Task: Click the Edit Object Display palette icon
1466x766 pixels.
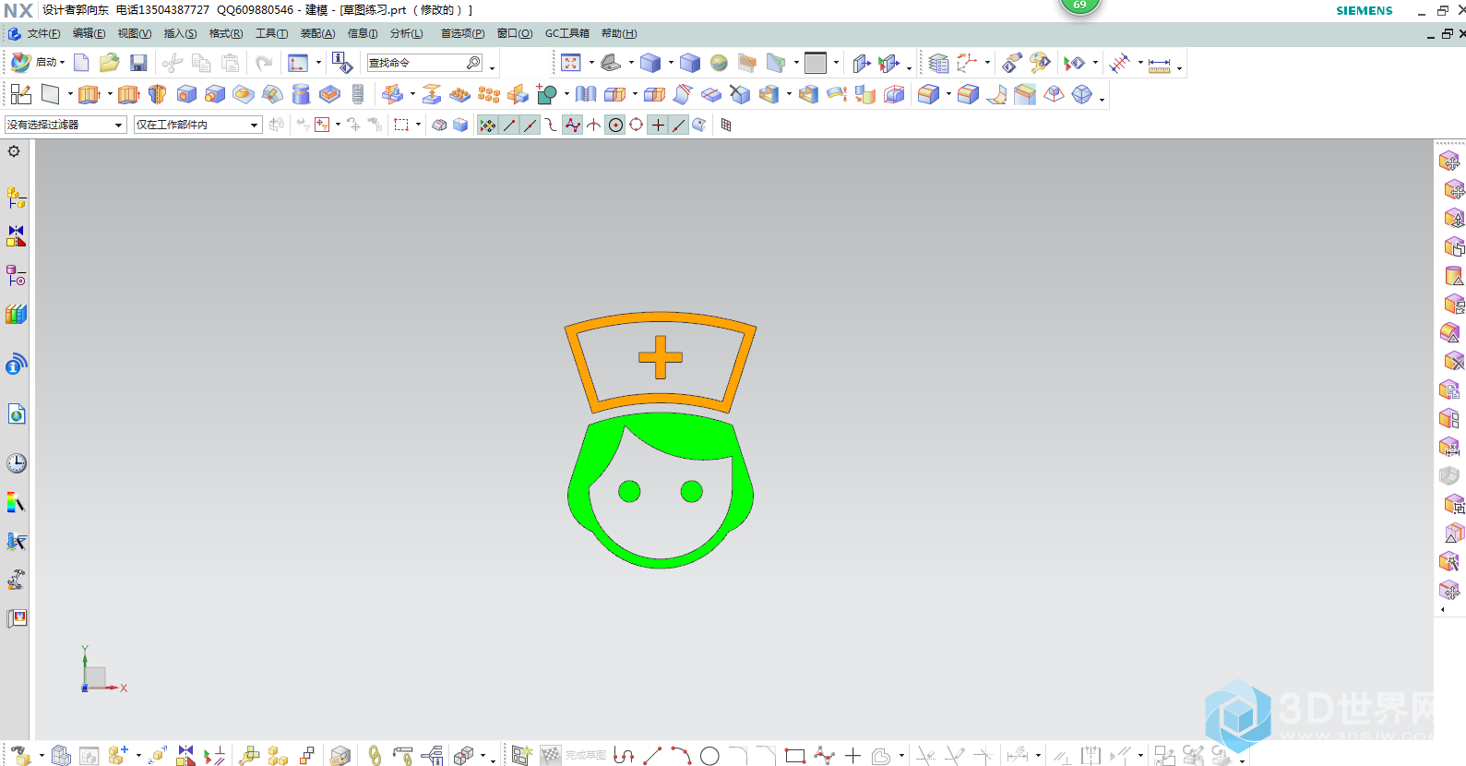Action: click(x=1041, y=63)
